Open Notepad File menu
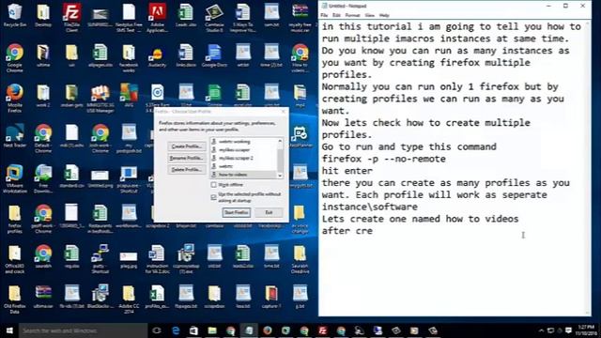The image size is (601, 338). [324, 15]
